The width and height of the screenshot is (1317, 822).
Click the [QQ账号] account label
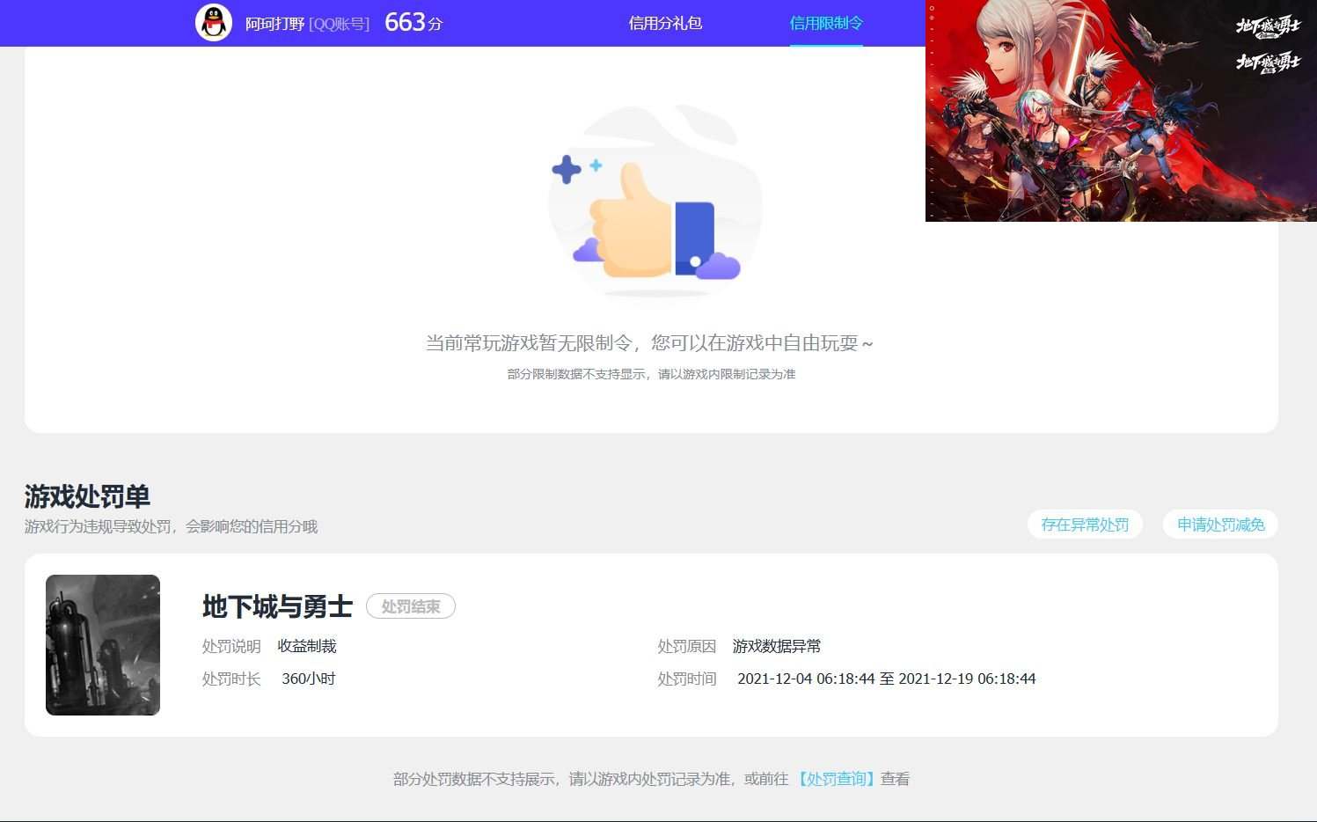(x=339, y=24)
